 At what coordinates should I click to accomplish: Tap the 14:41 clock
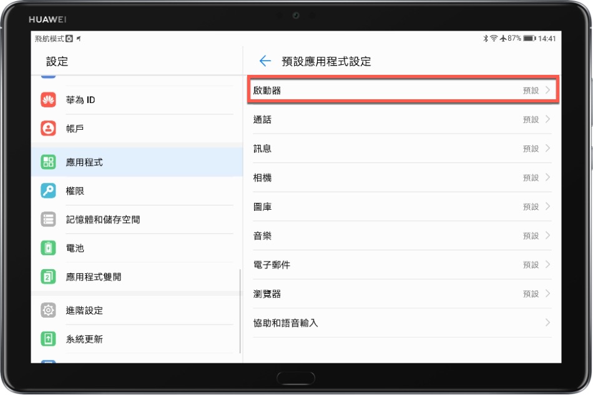[547, 39]
